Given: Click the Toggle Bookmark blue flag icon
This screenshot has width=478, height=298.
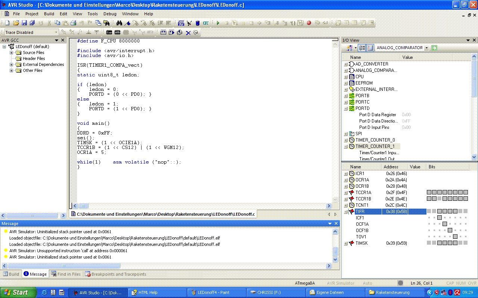Looking at the screenshot, I should click(128, 23).
